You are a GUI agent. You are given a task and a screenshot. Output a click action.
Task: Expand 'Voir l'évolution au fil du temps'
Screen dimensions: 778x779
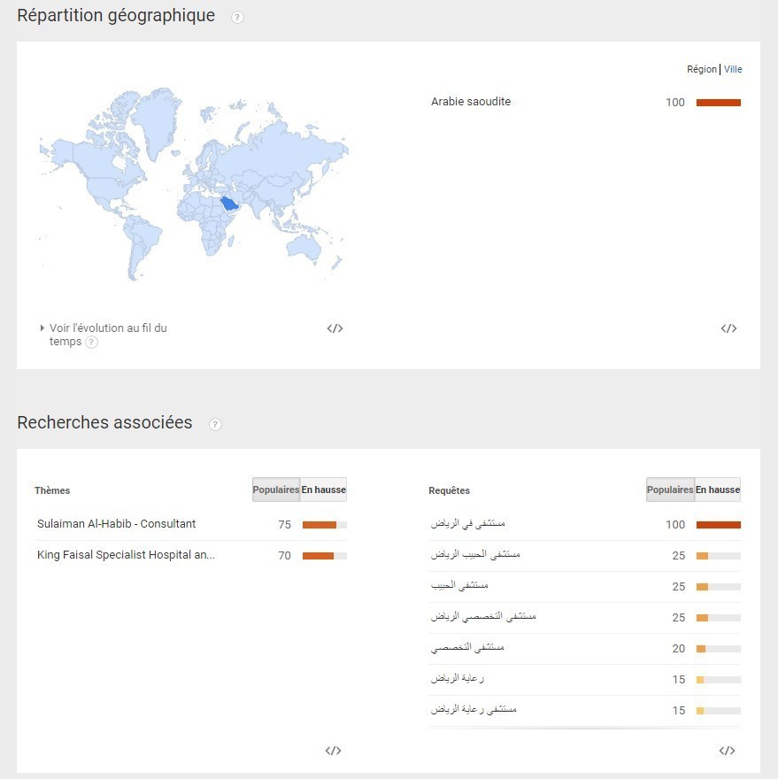(x=107, y=328)
